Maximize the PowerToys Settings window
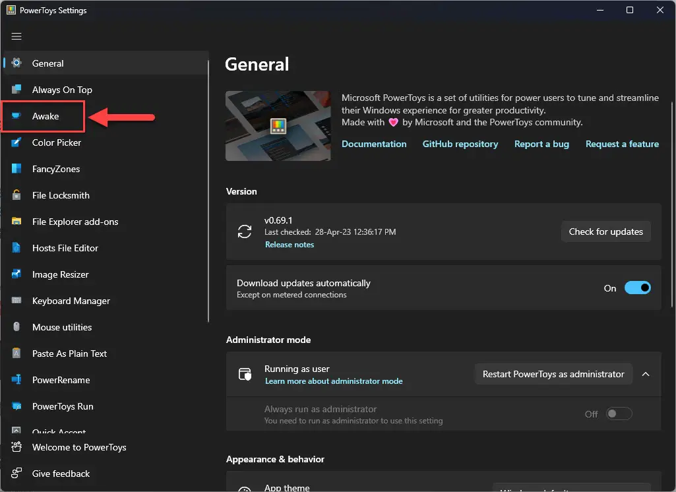Screen dimensions: 676x492 pos(629,10)
